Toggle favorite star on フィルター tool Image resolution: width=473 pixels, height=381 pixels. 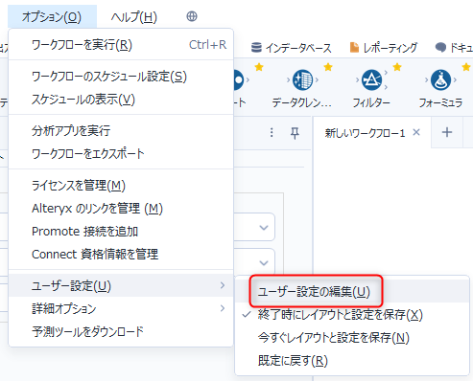pos(397,67)
